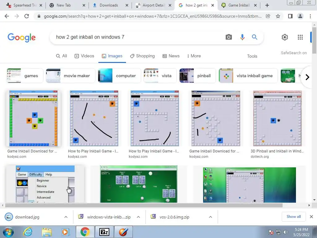
Task: Close the downloads bar
Action: tap(311, 217)
